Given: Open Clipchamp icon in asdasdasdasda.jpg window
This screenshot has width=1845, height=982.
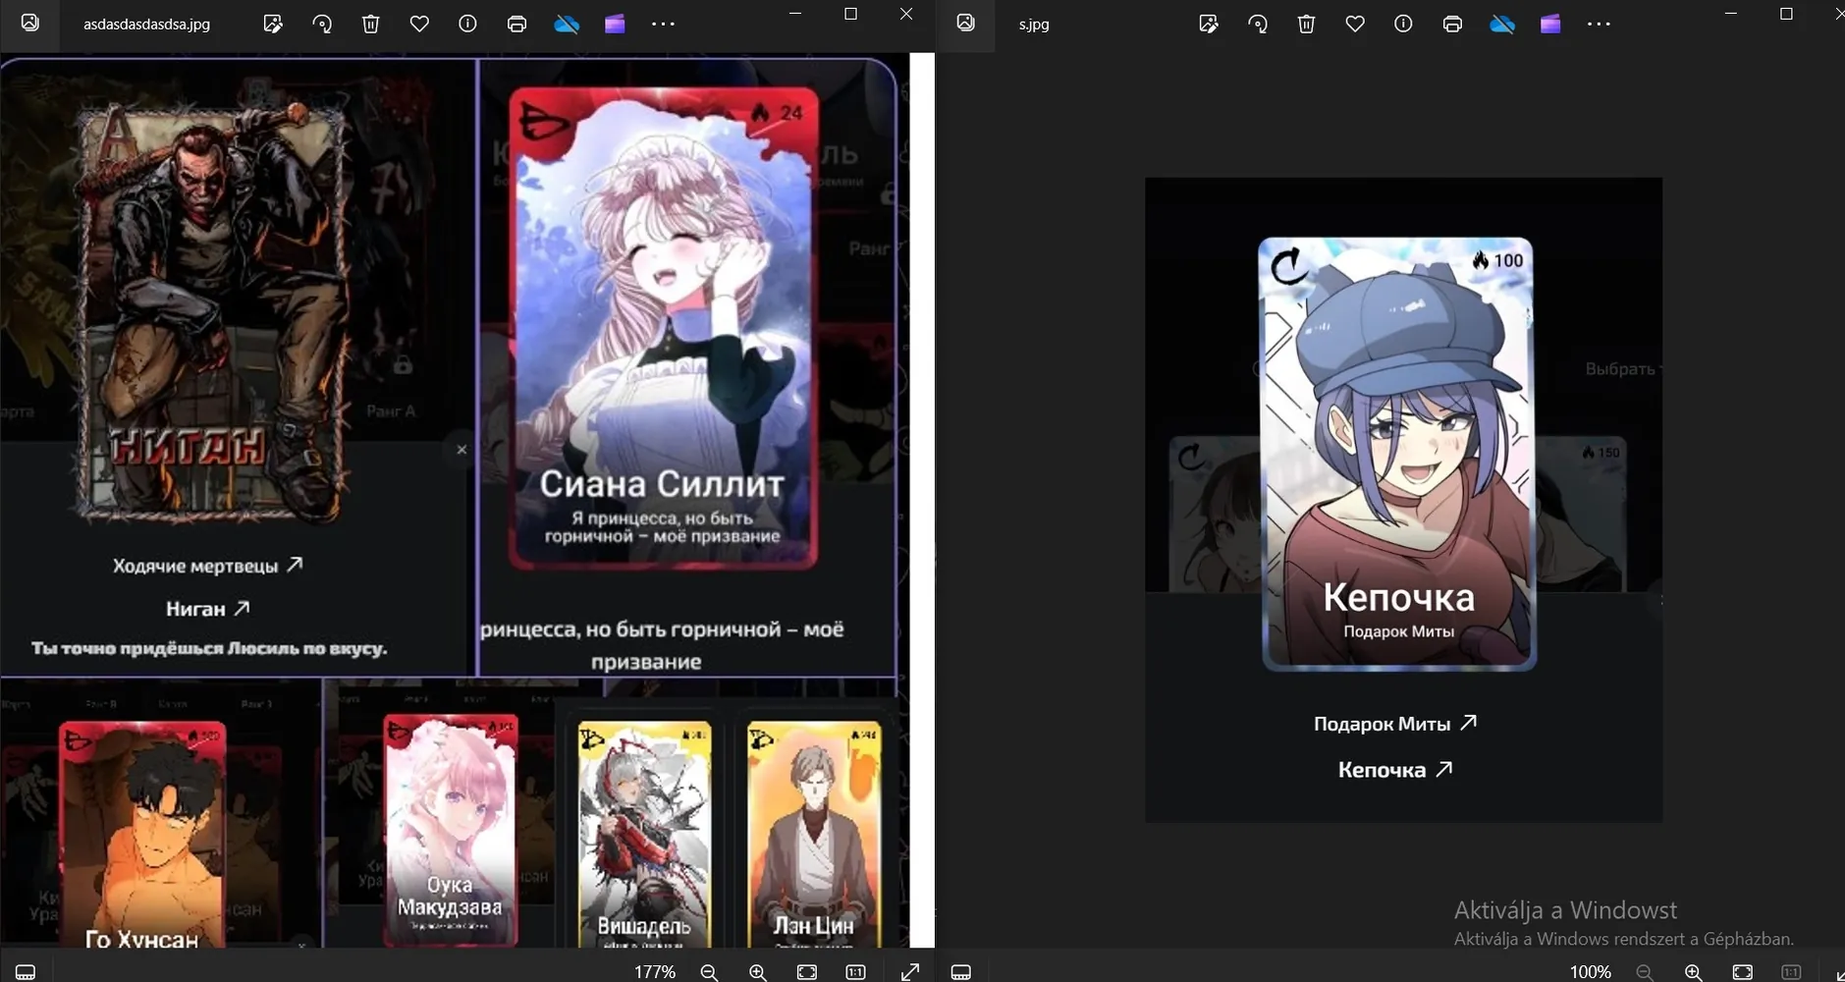Looking at the screenshot, I should point(615,24).
